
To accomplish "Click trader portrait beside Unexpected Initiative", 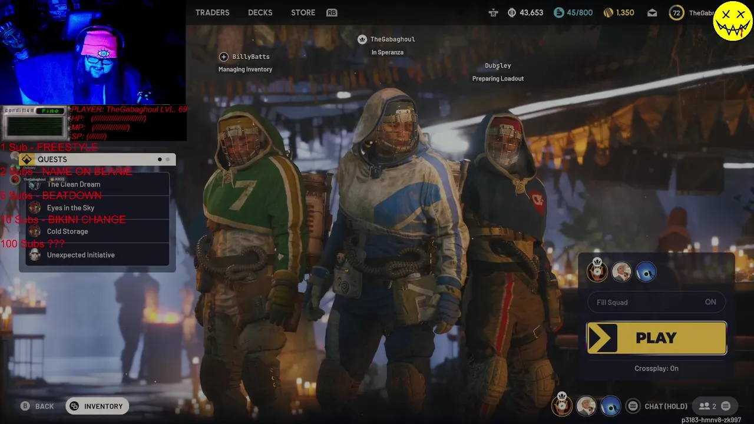I will 35,255.
